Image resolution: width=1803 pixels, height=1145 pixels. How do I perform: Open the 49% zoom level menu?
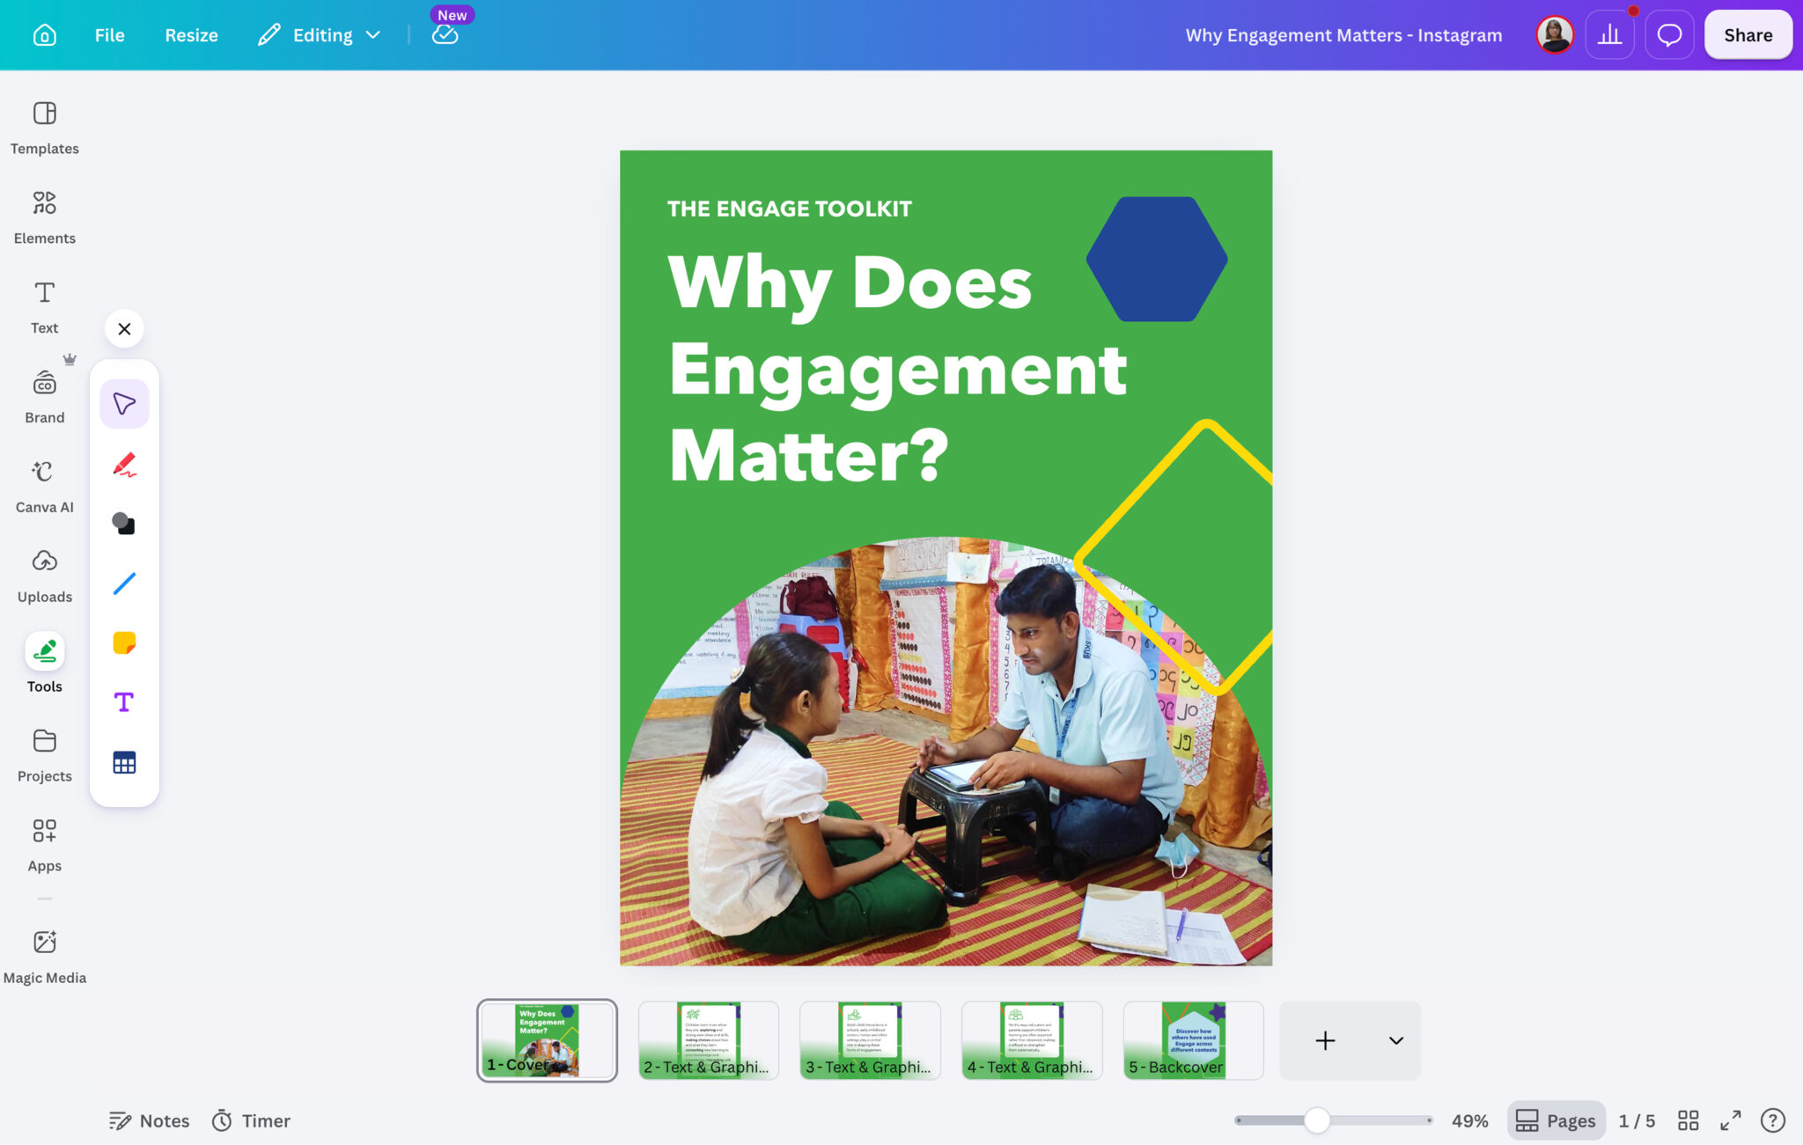[x=1469, y=1120]
